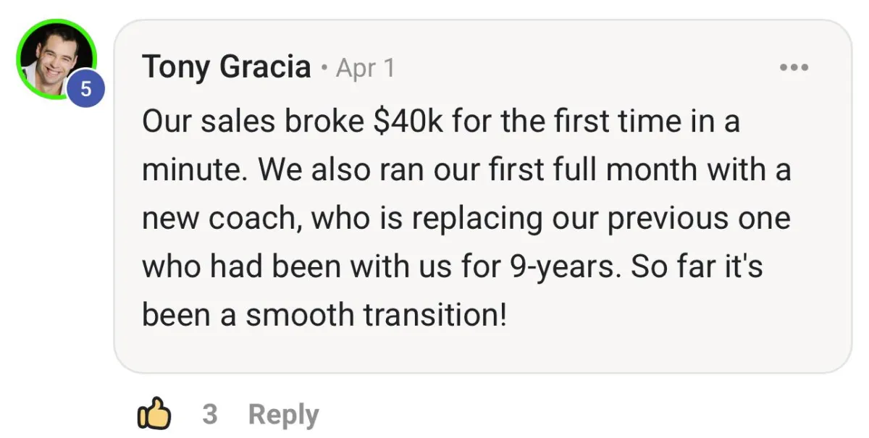View who liked via count 3
This screenshot has height=438, width=869.
pos(210,415)
